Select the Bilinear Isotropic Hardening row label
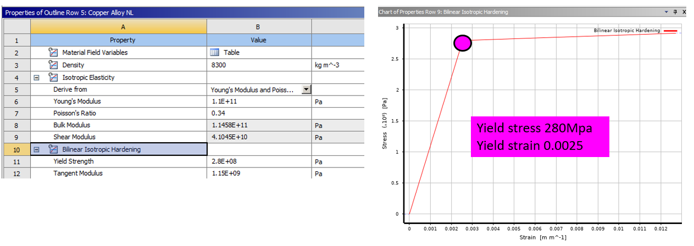 click(101, 149)
